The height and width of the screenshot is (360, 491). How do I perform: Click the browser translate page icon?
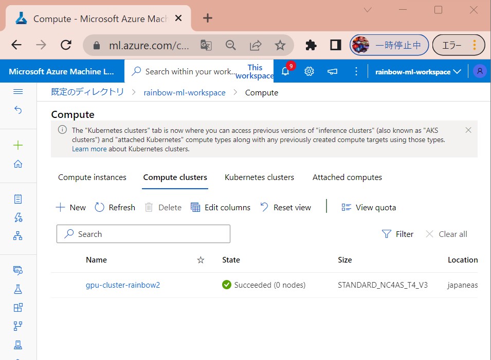tap(206, 45)
